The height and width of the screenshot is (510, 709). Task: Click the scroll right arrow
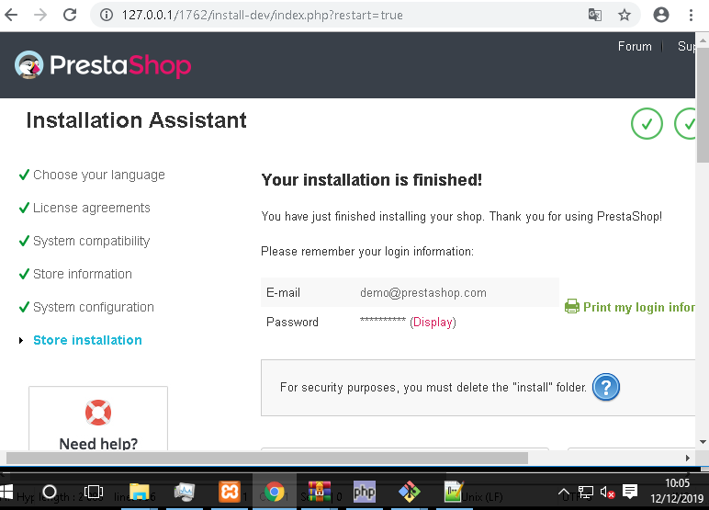(x=687, y=458)
